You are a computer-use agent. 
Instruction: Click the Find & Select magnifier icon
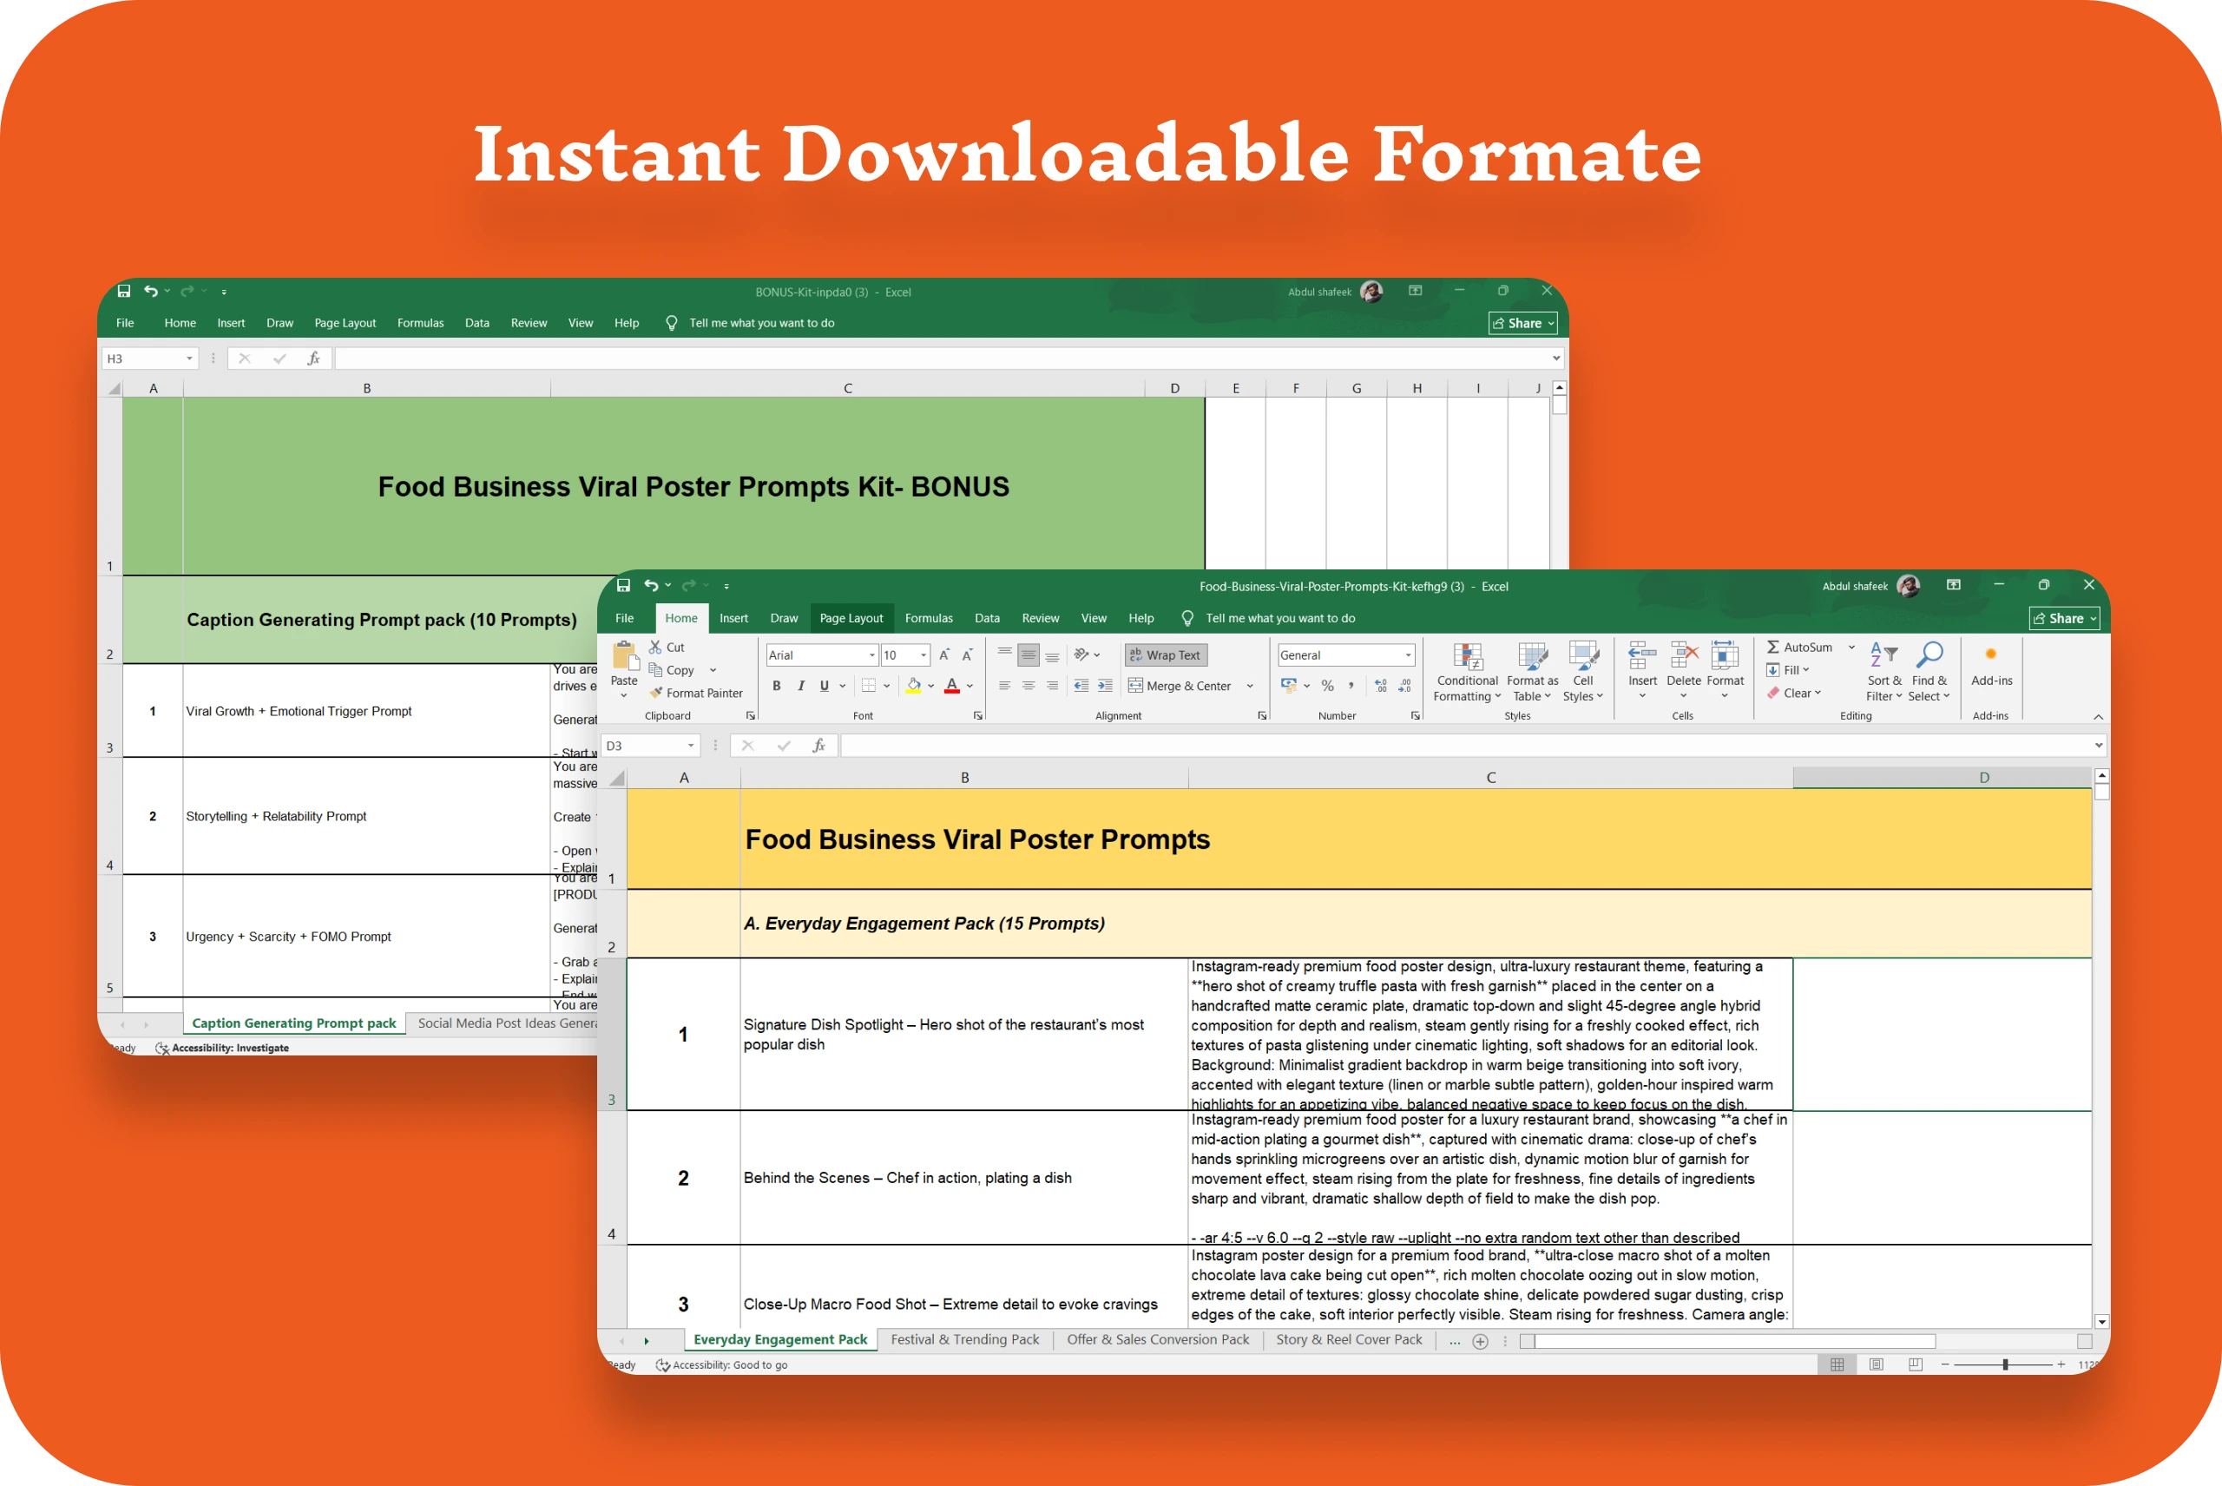tap(1929, 654)
